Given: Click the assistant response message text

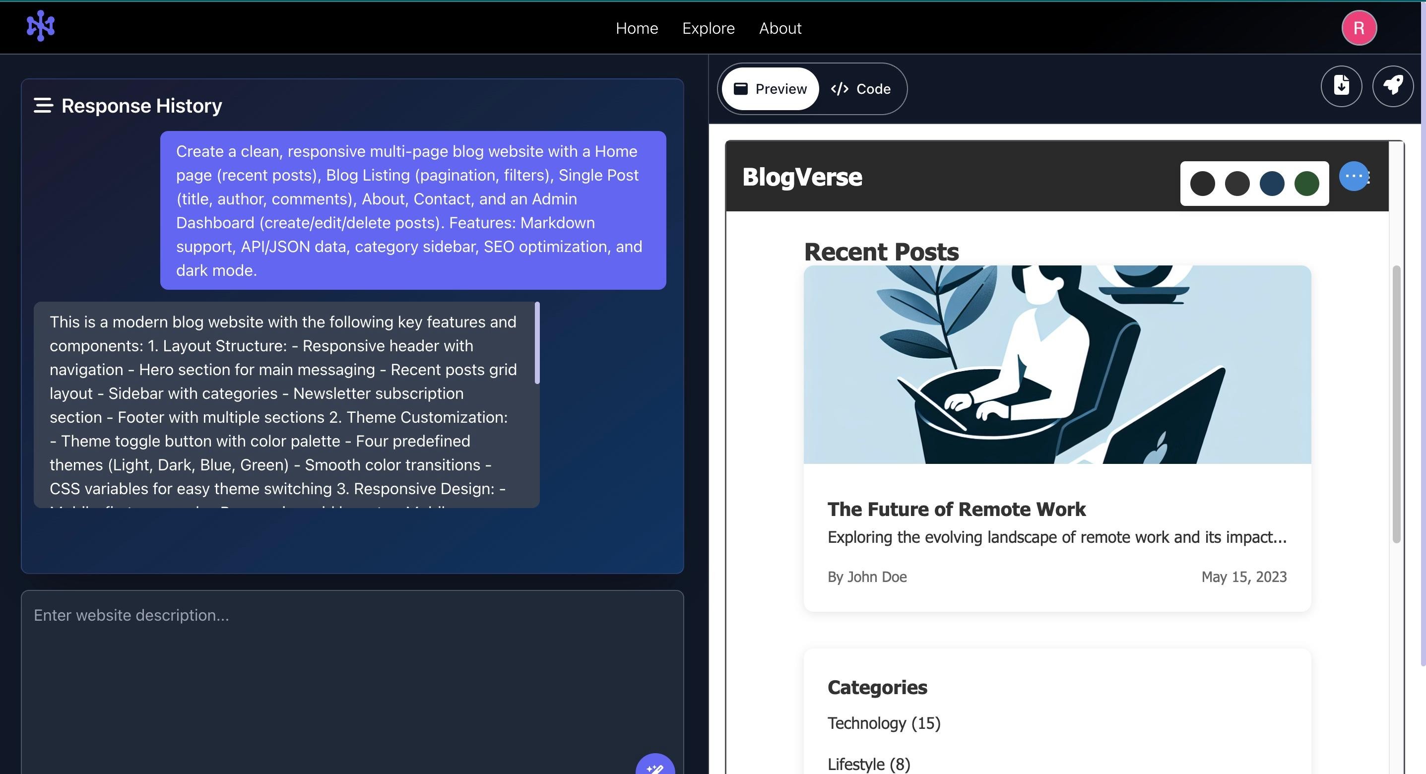Looking at the screenshot, I should pos(283,405).
